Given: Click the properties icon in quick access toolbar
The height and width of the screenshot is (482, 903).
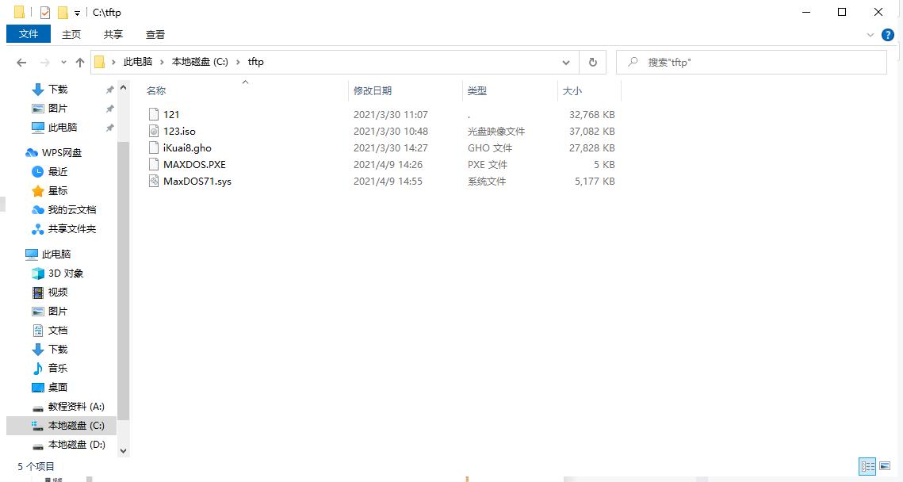Looking at the screenshot, I should pyautogui.click(x=44, y=12).
